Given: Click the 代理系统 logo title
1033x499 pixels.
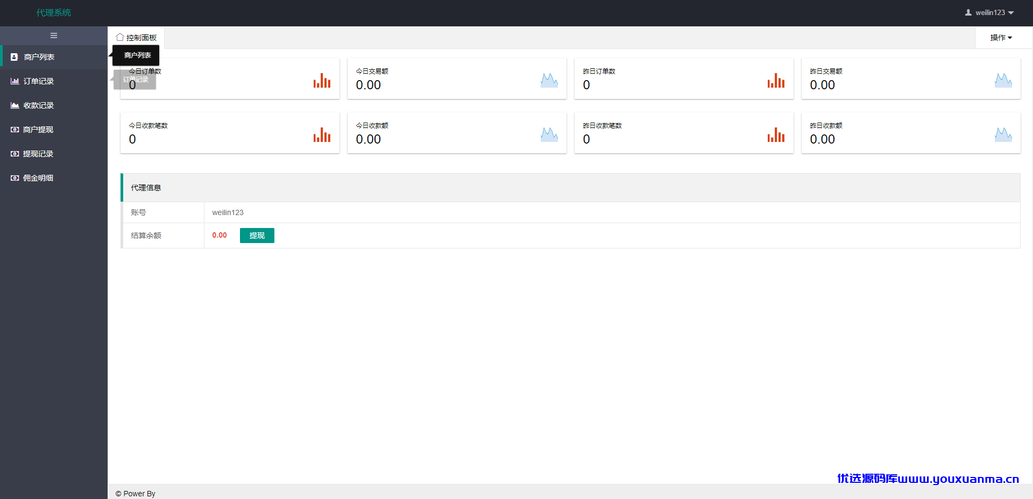Looking at the screenshot, I should [x=54, y=12].
